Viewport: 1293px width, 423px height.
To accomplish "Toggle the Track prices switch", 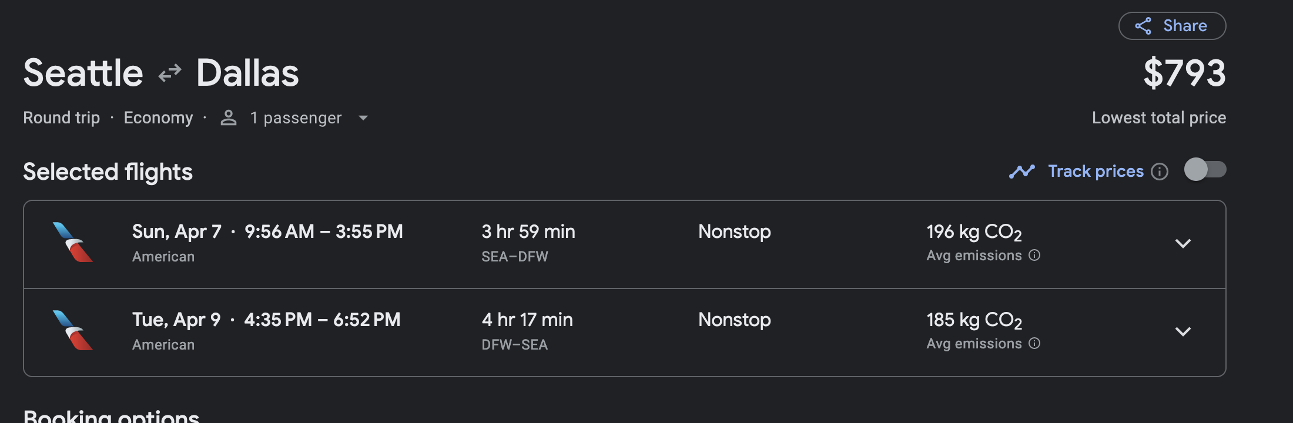I will click(1205, 170).
